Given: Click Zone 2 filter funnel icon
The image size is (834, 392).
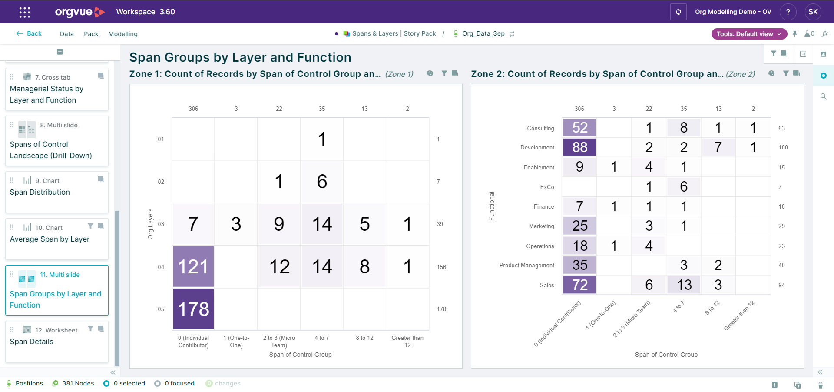Looking at the screenshot, I should click(786, 73).
